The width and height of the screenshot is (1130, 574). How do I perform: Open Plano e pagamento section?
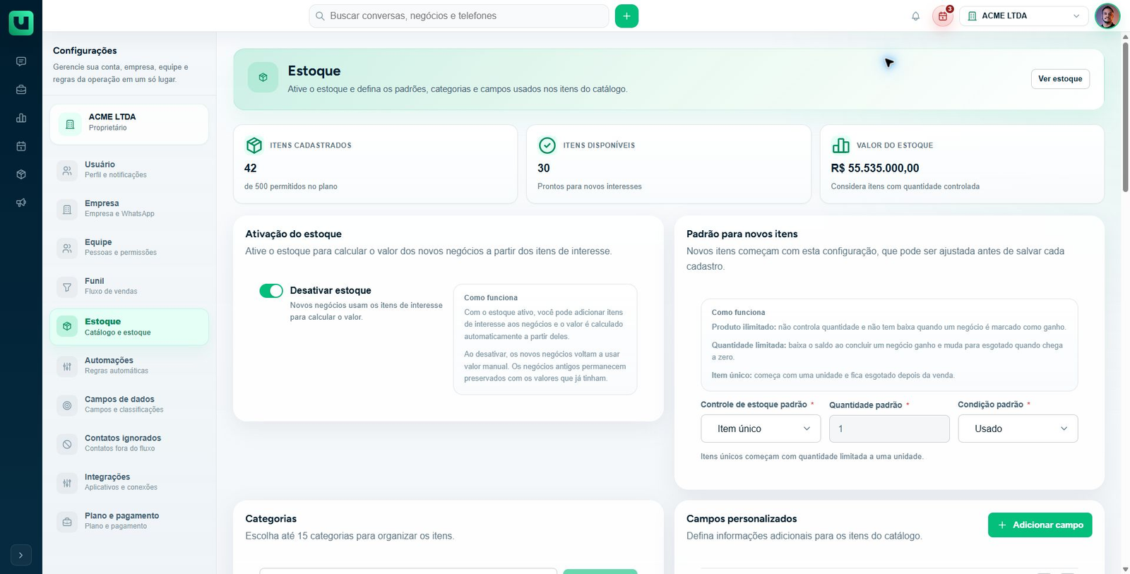[129, 521]
